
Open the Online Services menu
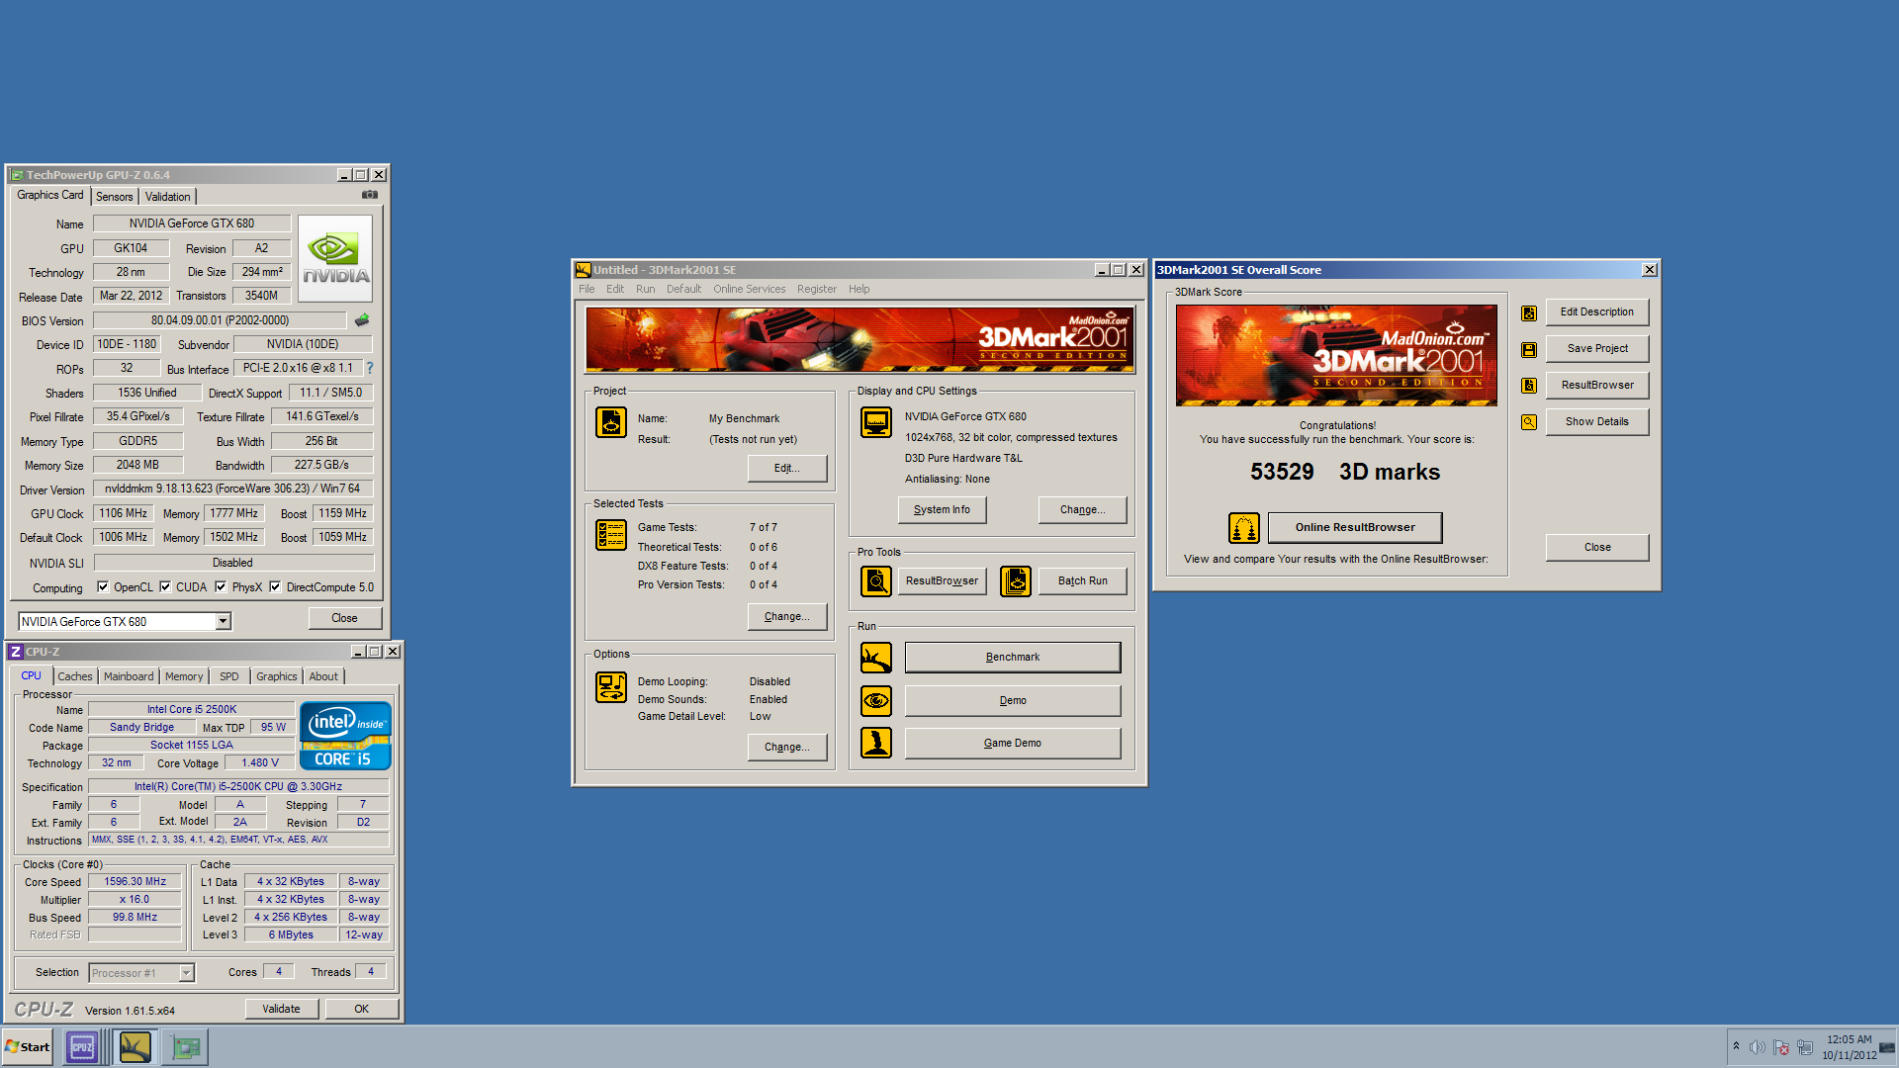tap(749, 289)
